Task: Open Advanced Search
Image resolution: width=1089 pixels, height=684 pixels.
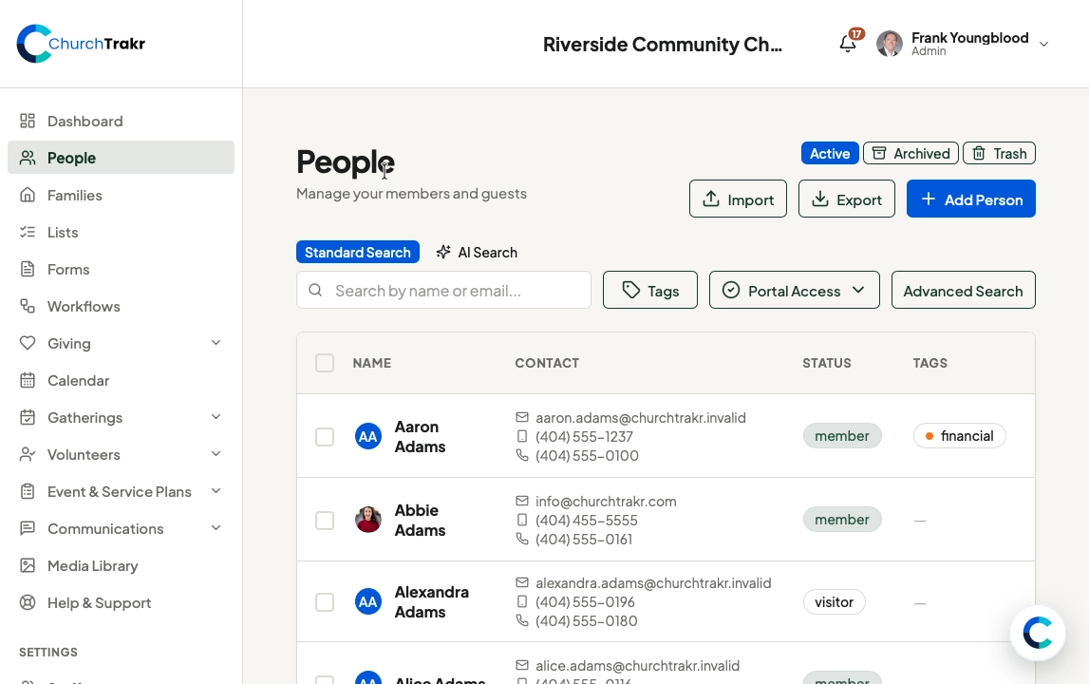Action: point(964,290)
